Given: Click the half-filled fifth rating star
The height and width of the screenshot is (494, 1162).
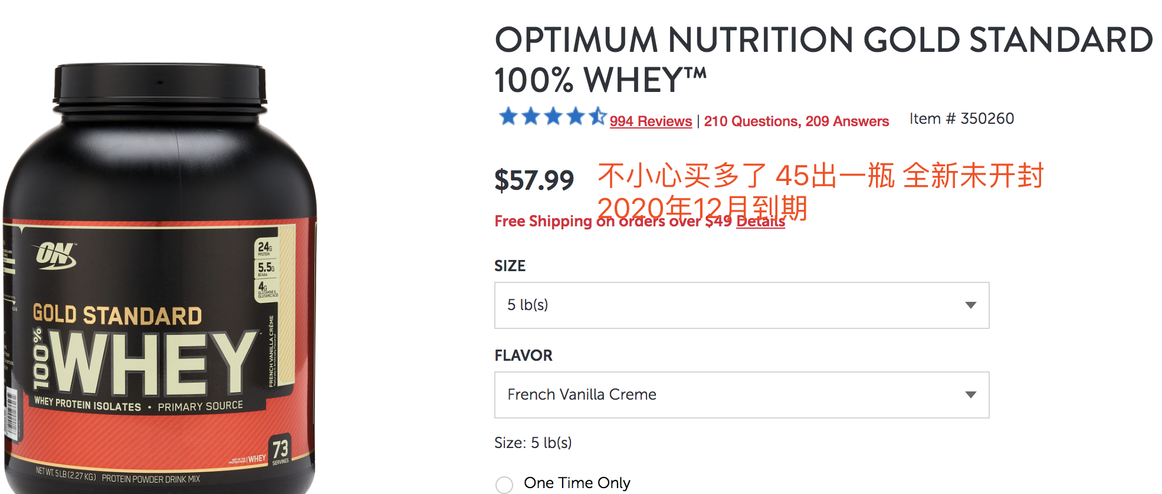Looking at the screenshot, I should click(x=598, y=116).
